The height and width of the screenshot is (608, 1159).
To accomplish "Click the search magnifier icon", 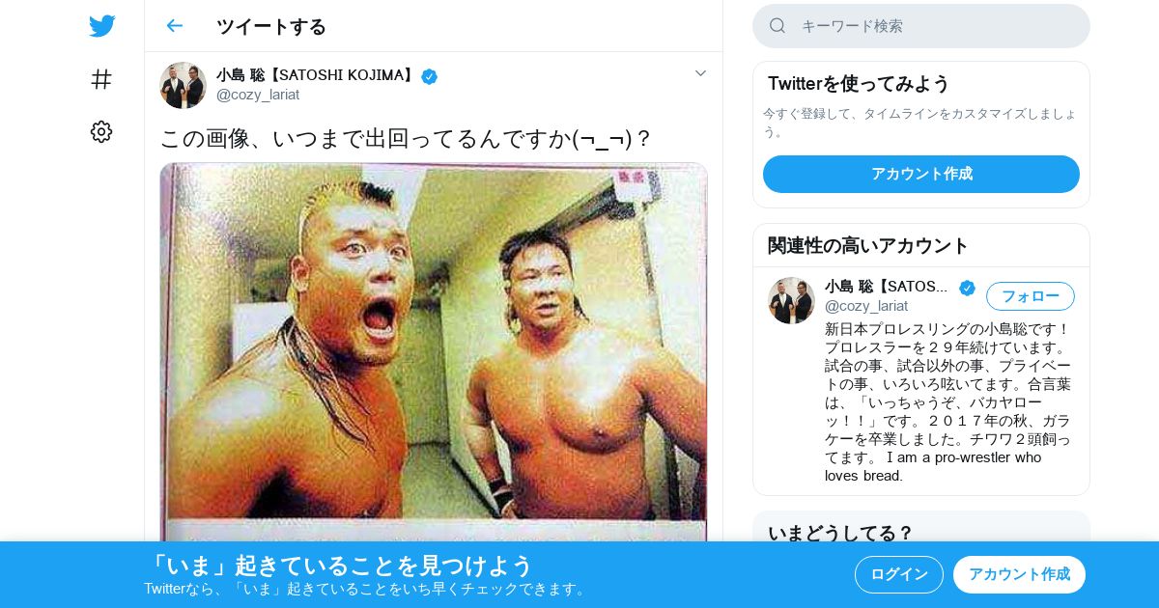I will [x=777, y=26].
